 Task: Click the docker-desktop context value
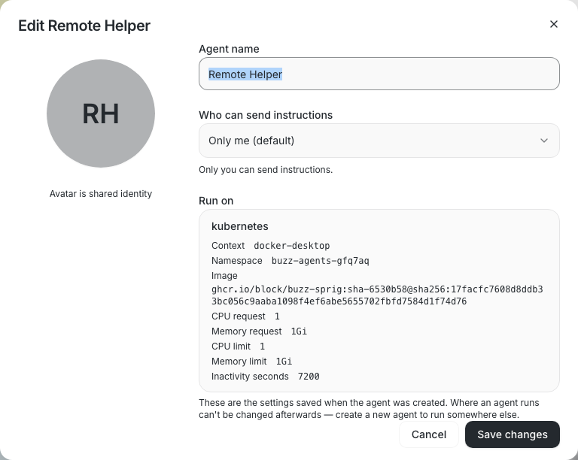pos(291,246)
